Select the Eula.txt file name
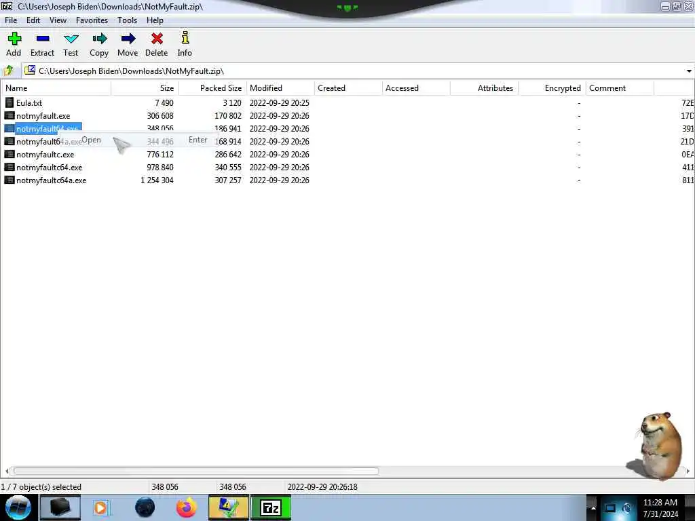Image resolution: width=695 pixels, height=521 pixels. [x=29, y=103]
